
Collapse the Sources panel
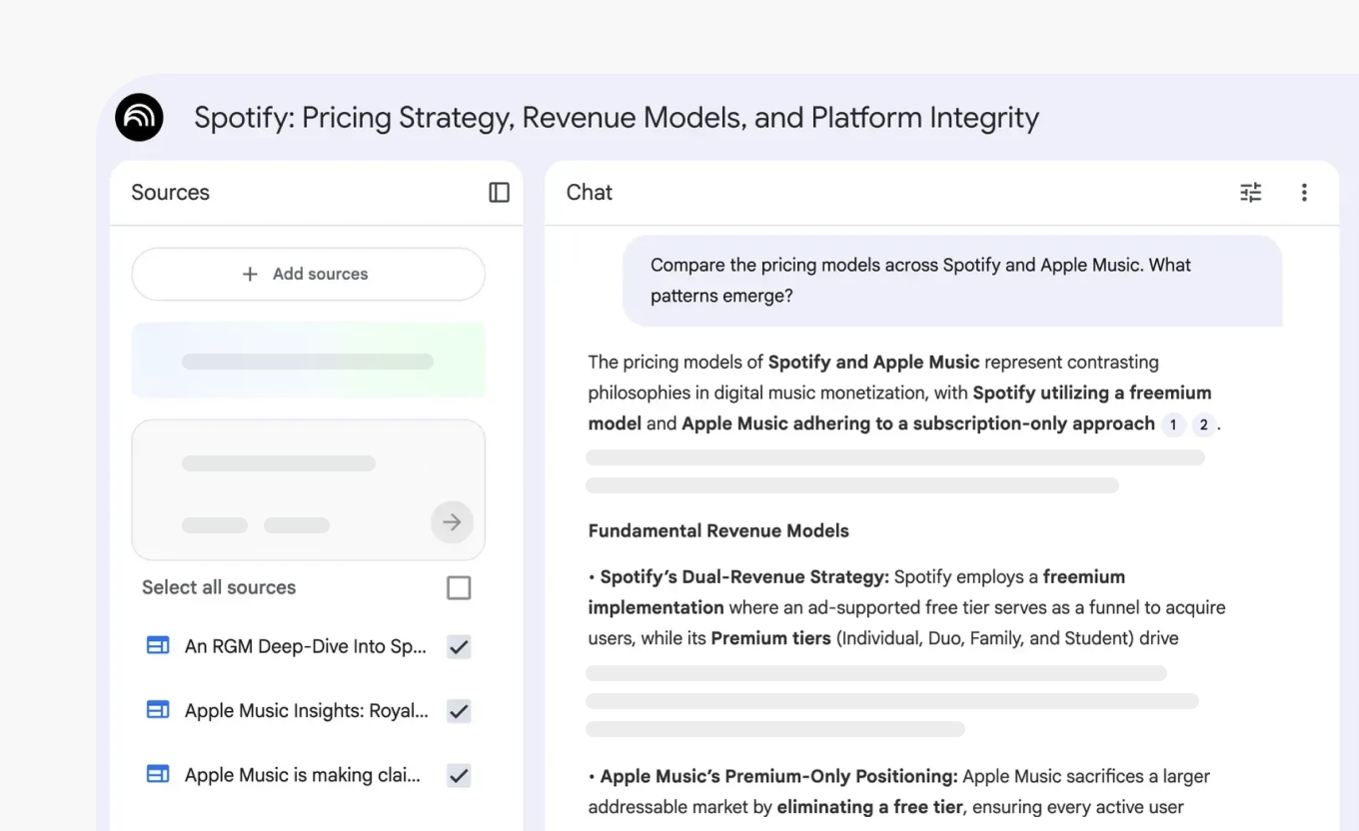point(499,193)
